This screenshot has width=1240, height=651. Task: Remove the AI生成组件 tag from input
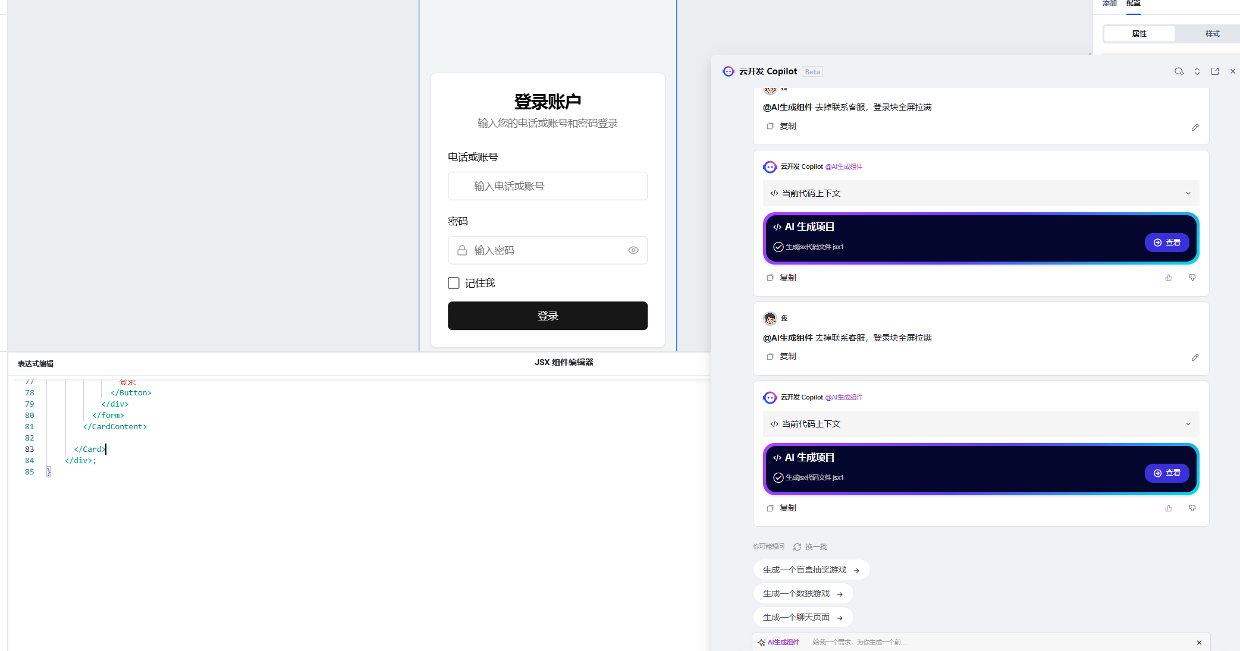click(x=1199, y=643)
